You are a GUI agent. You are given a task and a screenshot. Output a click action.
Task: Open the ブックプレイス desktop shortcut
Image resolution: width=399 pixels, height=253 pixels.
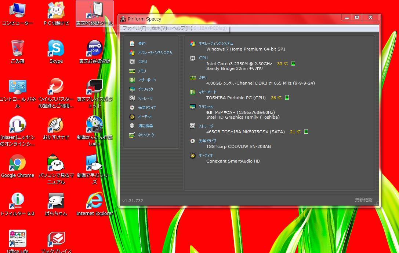coord(56,242)
